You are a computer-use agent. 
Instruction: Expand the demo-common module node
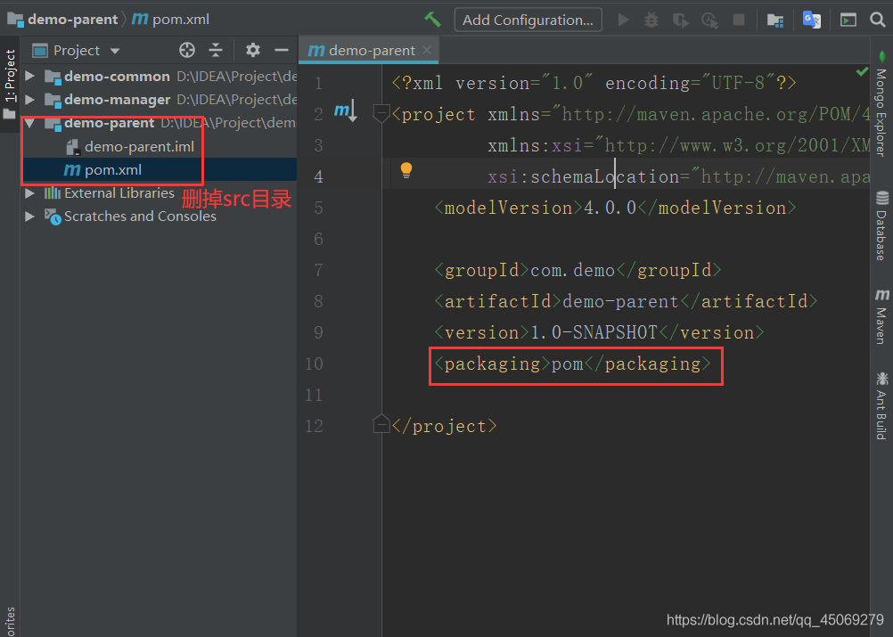pos(30,77)
